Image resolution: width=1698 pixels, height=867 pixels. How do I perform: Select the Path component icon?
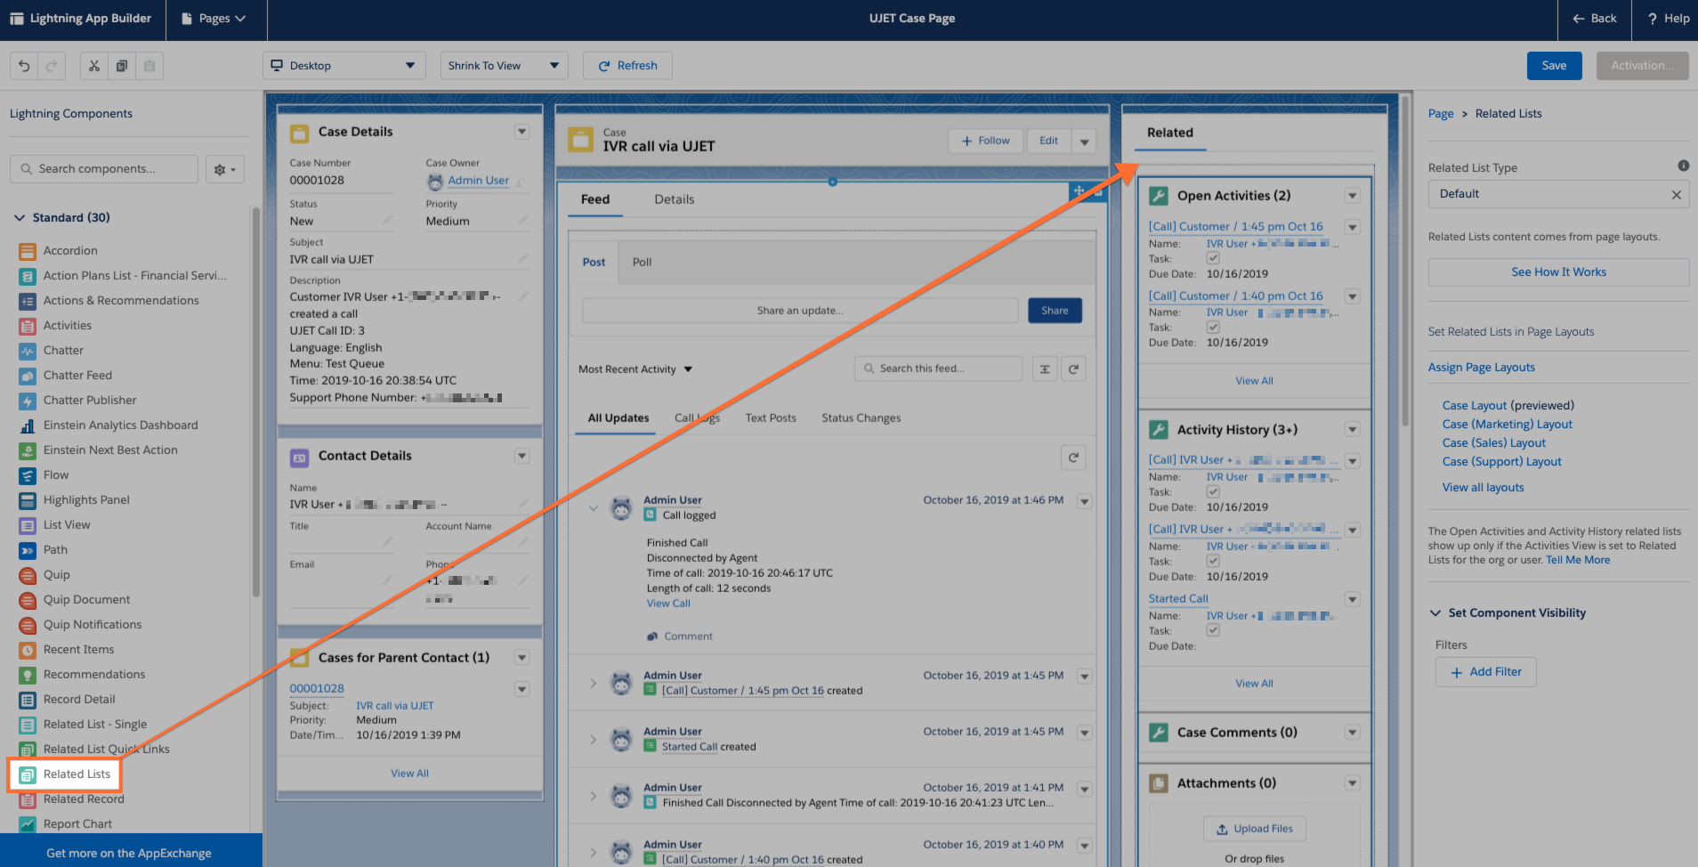[x=28, y=550]
